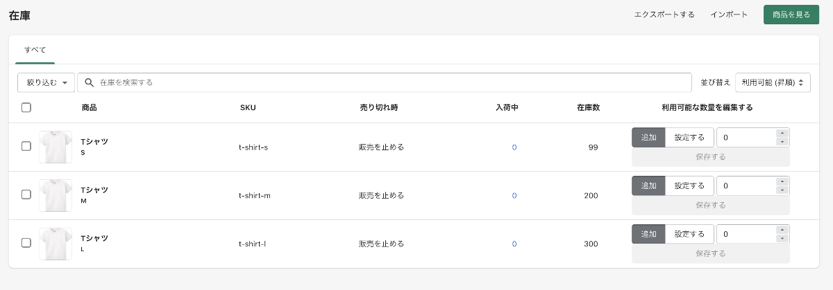Focus the 在庫を検索する search field
Viewport: 833px width, 290px height.
[x=385, y=82]
